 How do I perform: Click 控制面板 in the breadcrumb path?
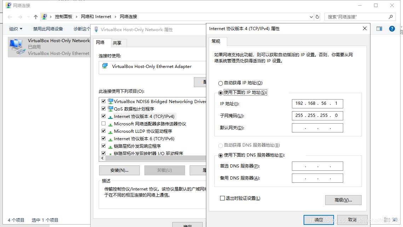pos(64,17)
